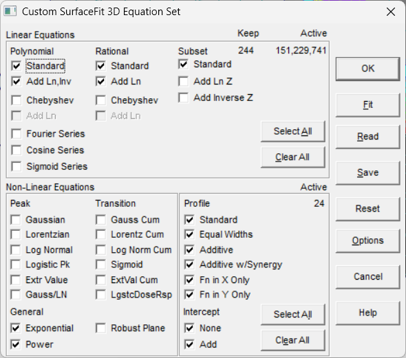Click the SurfaceFit app icon in title bar

coord(10,12)
